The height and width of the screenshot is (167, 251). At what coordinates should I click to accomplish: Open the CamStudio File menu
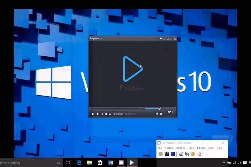(x=160, y=148)
